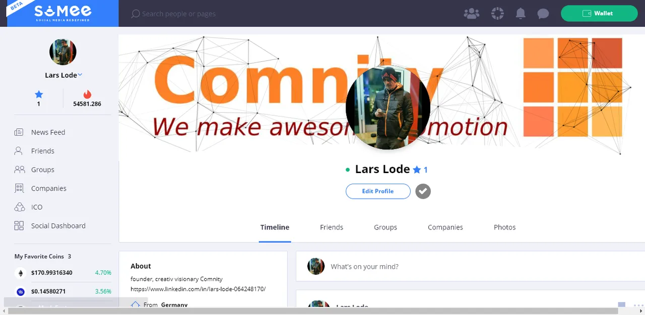Open the green Wallet button
The width and height of the screenshot is (645, 315).
click(599, 14)
